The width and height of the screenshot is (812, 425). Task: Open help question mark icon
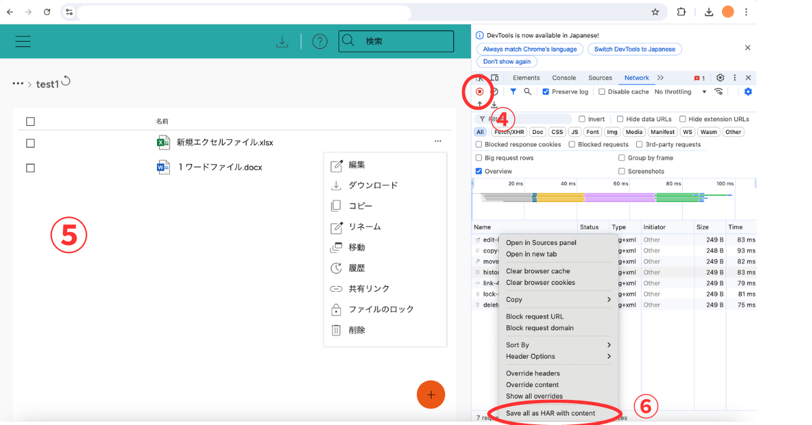click(x=319, y=41)
